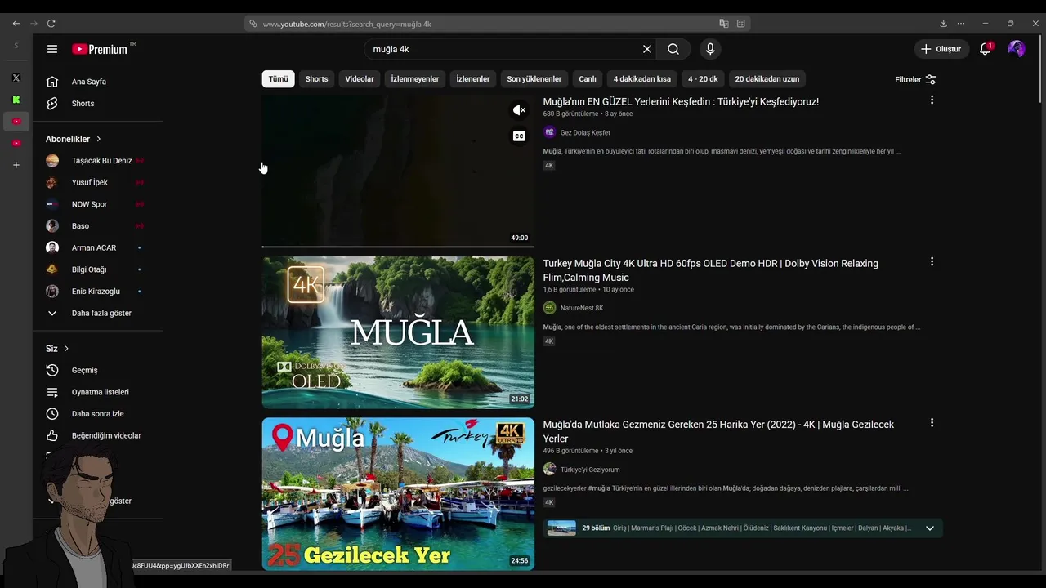Toggle captions on first video preview
The height and width of the screenshot is (588, 1046).
point(519,136)
